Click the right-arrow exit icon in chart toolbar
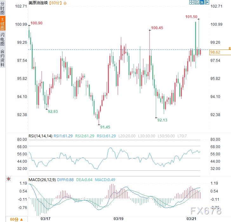This screenshot has width=231, height=222. [207, 3]
